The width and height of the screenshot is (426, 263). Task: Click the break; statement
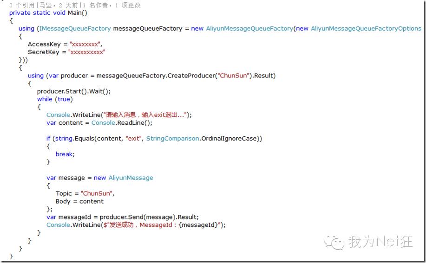[65, 154]
